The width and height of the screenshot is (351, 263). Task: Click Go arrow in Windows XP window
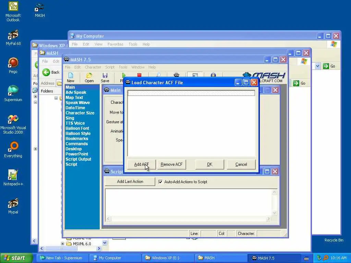point(326,66)
